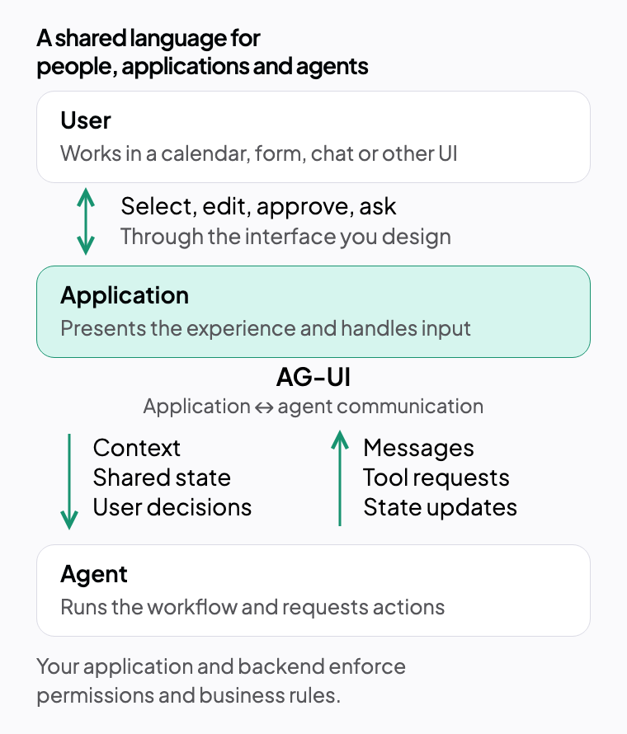Click the 'Messages' label

(x=418, y=449)
